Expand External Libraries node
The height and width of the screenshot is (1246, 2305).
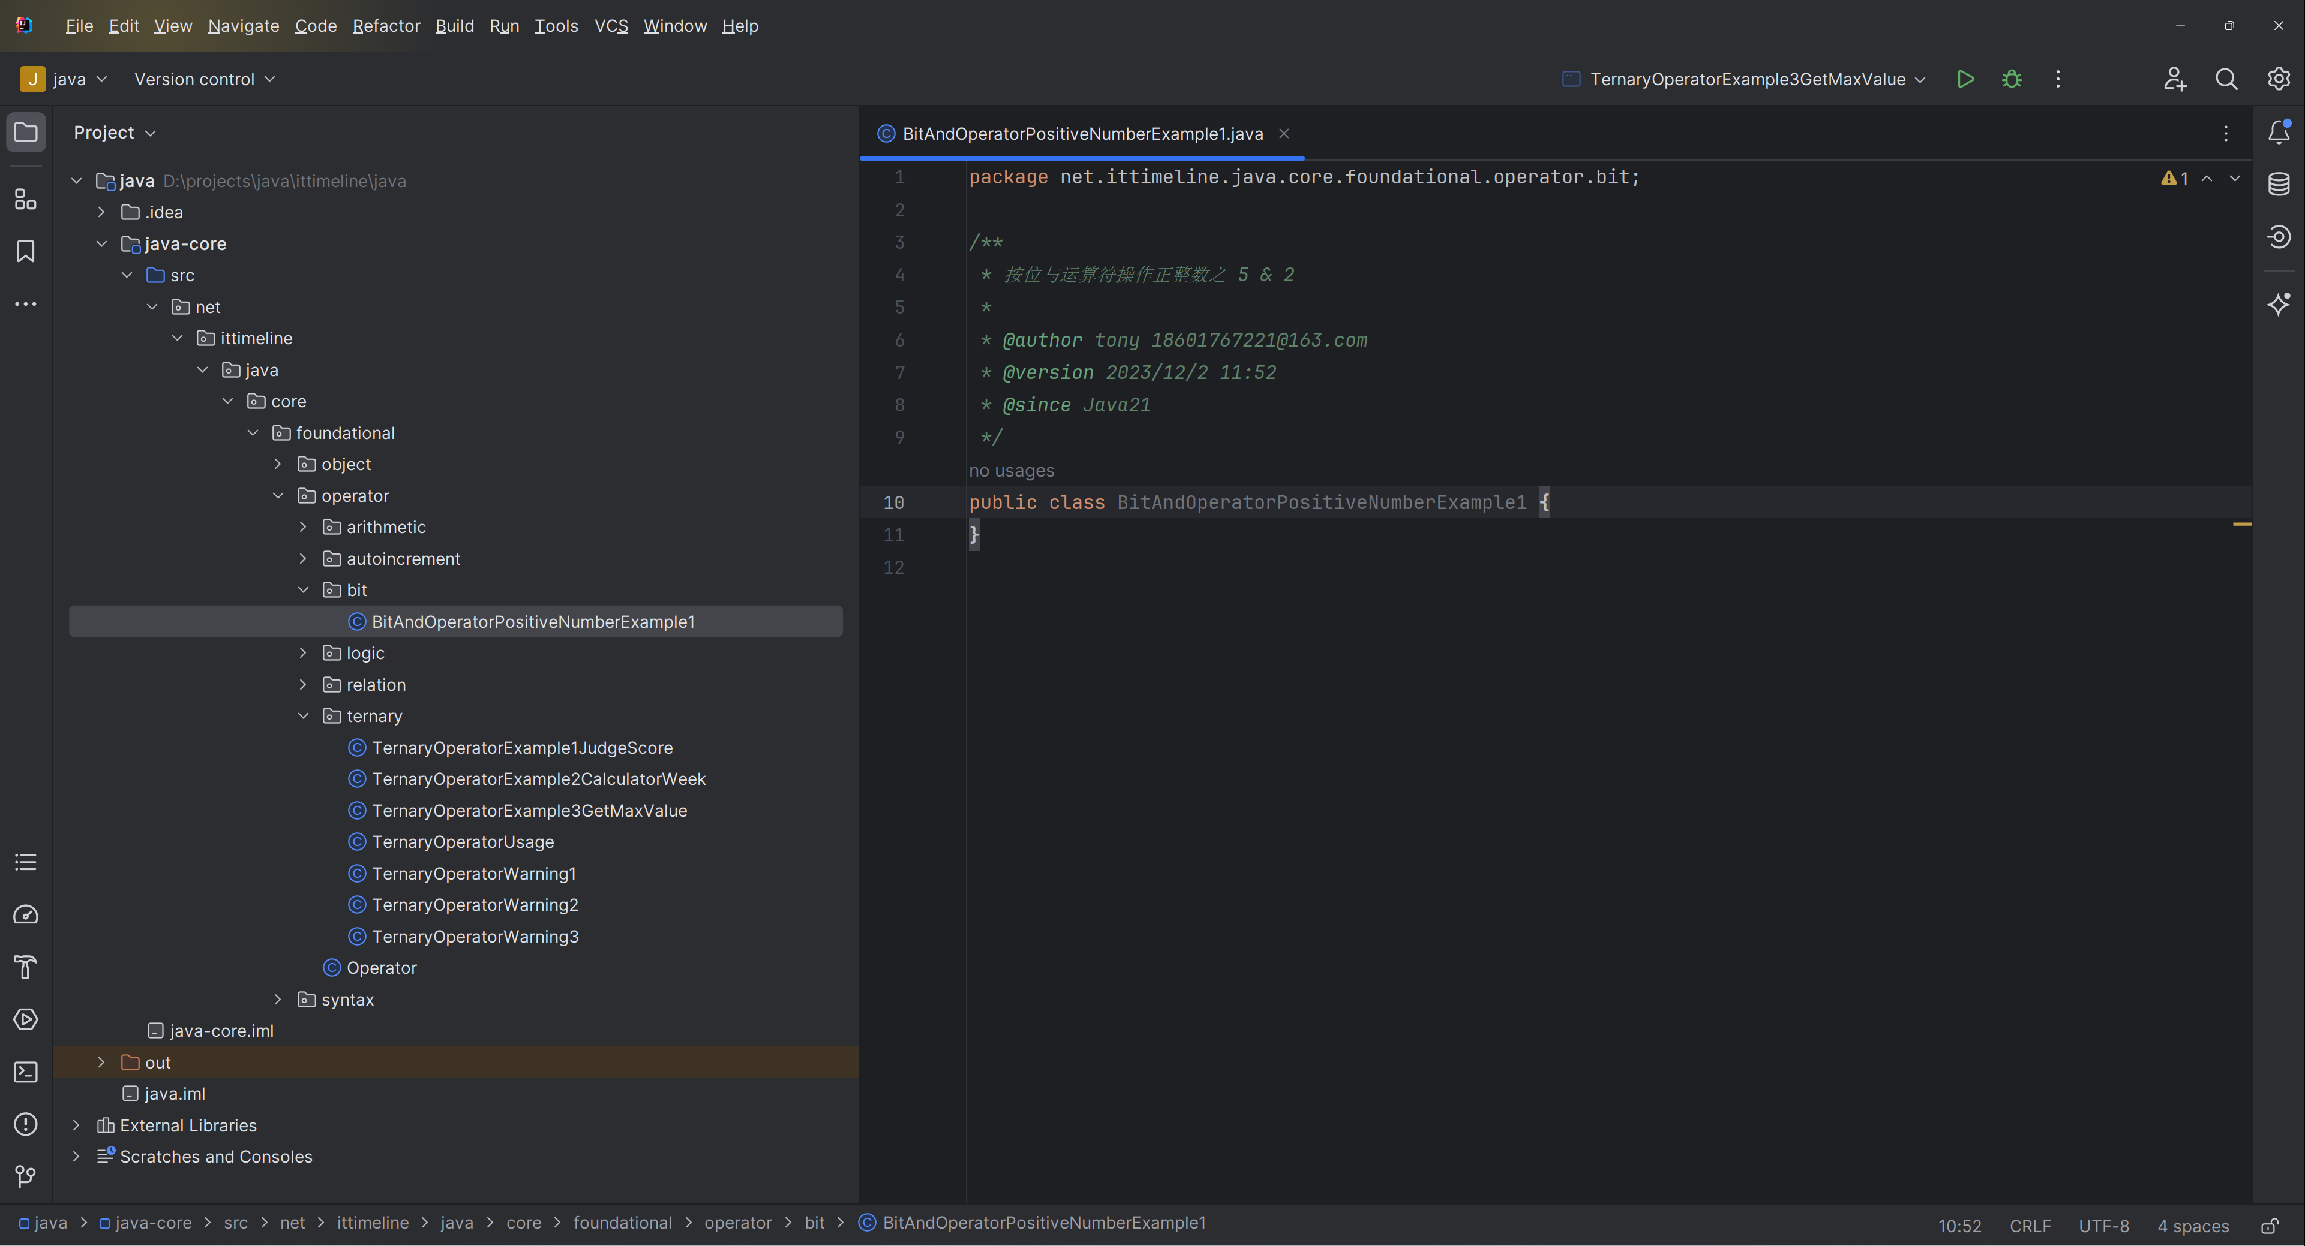point(76,1125)
